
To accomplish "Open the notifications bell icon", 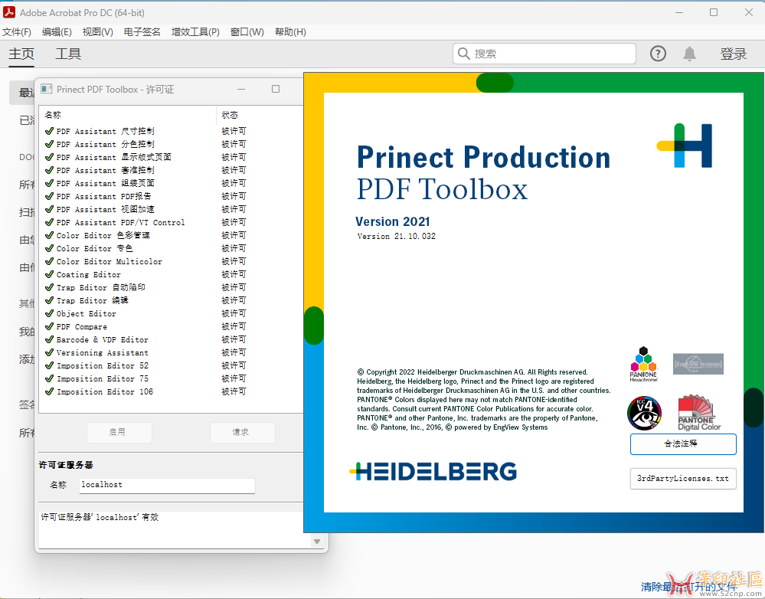I will (689, 54).
